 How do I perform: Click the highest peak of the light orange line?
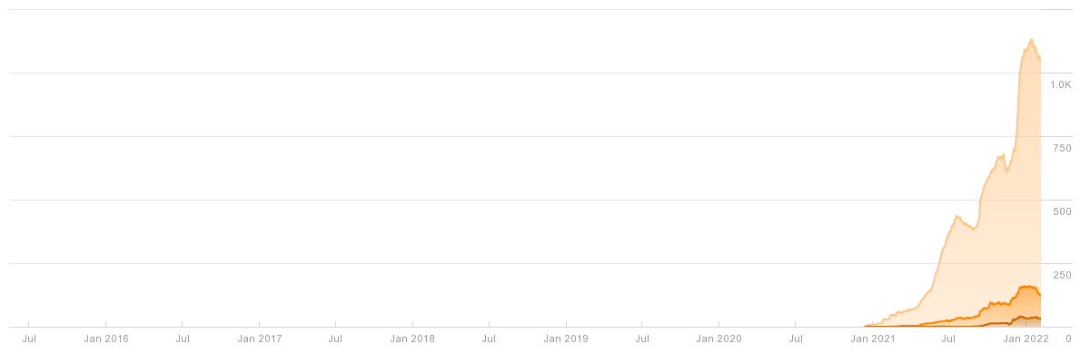(x=1031, y=40)
